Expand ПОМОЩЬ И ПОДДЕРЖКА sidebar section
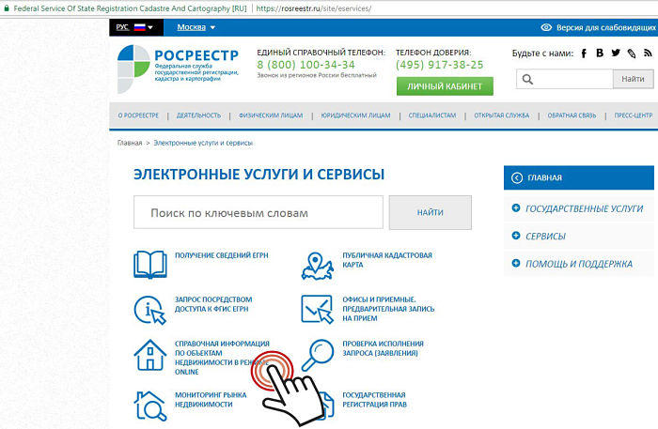The width and height of the screenshot is (658, 429). tap(579, 264)
